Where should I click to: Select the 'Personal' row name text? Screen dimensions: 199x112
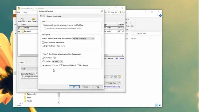pos(27,31)
